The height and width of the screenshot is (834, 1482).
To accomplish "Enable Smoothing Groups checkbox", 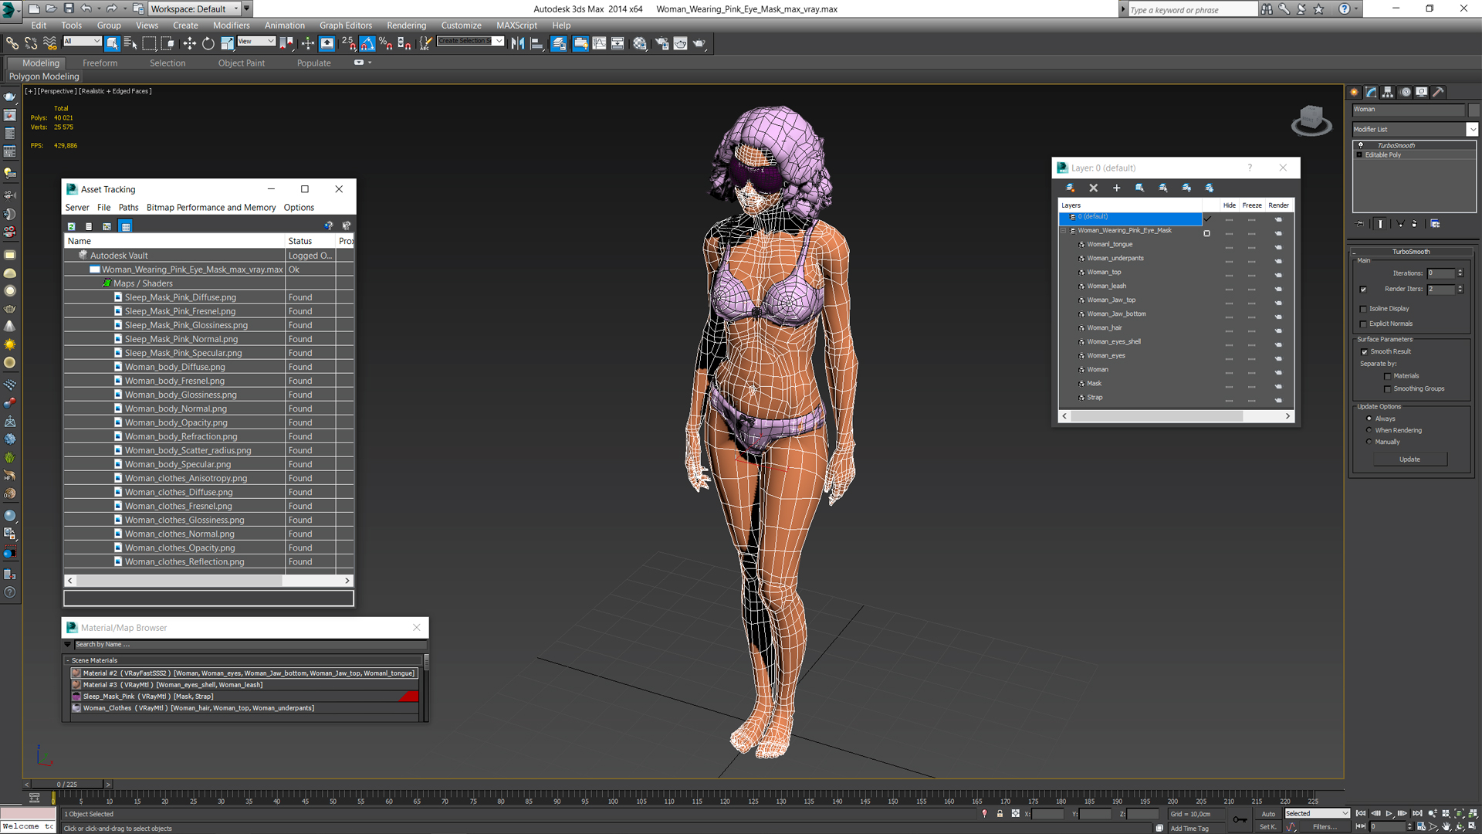I will [1387, 389].
